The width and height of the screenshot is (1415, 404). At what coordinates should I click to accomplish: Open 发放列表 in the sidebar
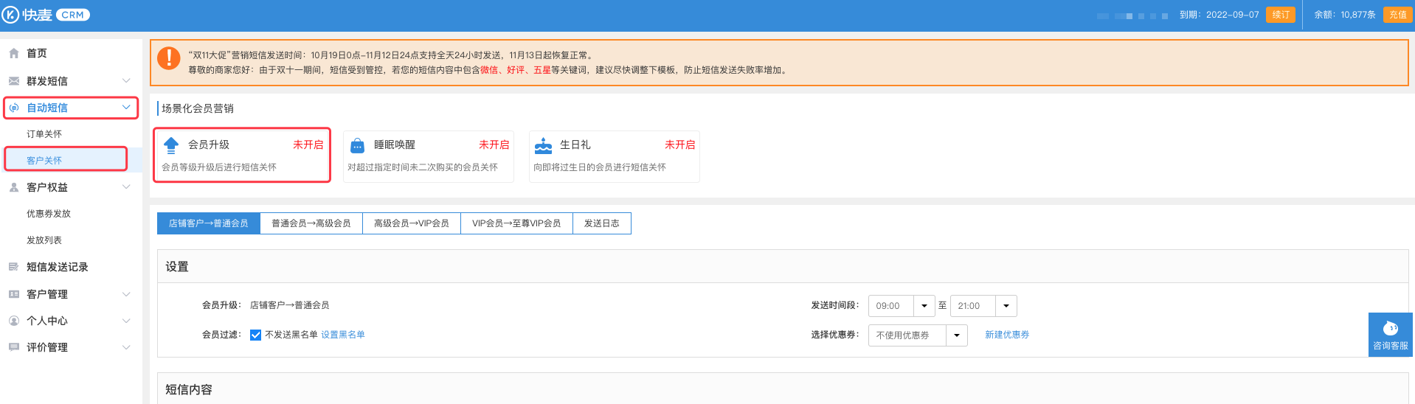44,240
